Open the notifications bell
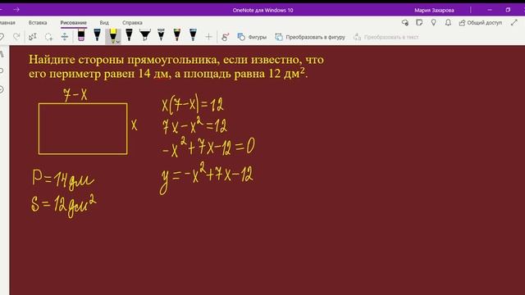 [x=448, y=23]
